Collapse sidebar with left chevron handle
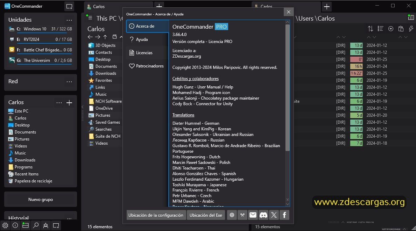This screenshot has height=231, width=416. [x=83, y=107]
